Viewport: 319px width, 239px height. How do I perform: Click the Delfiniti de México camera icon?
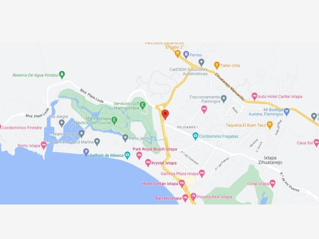(x=127, y=155)
